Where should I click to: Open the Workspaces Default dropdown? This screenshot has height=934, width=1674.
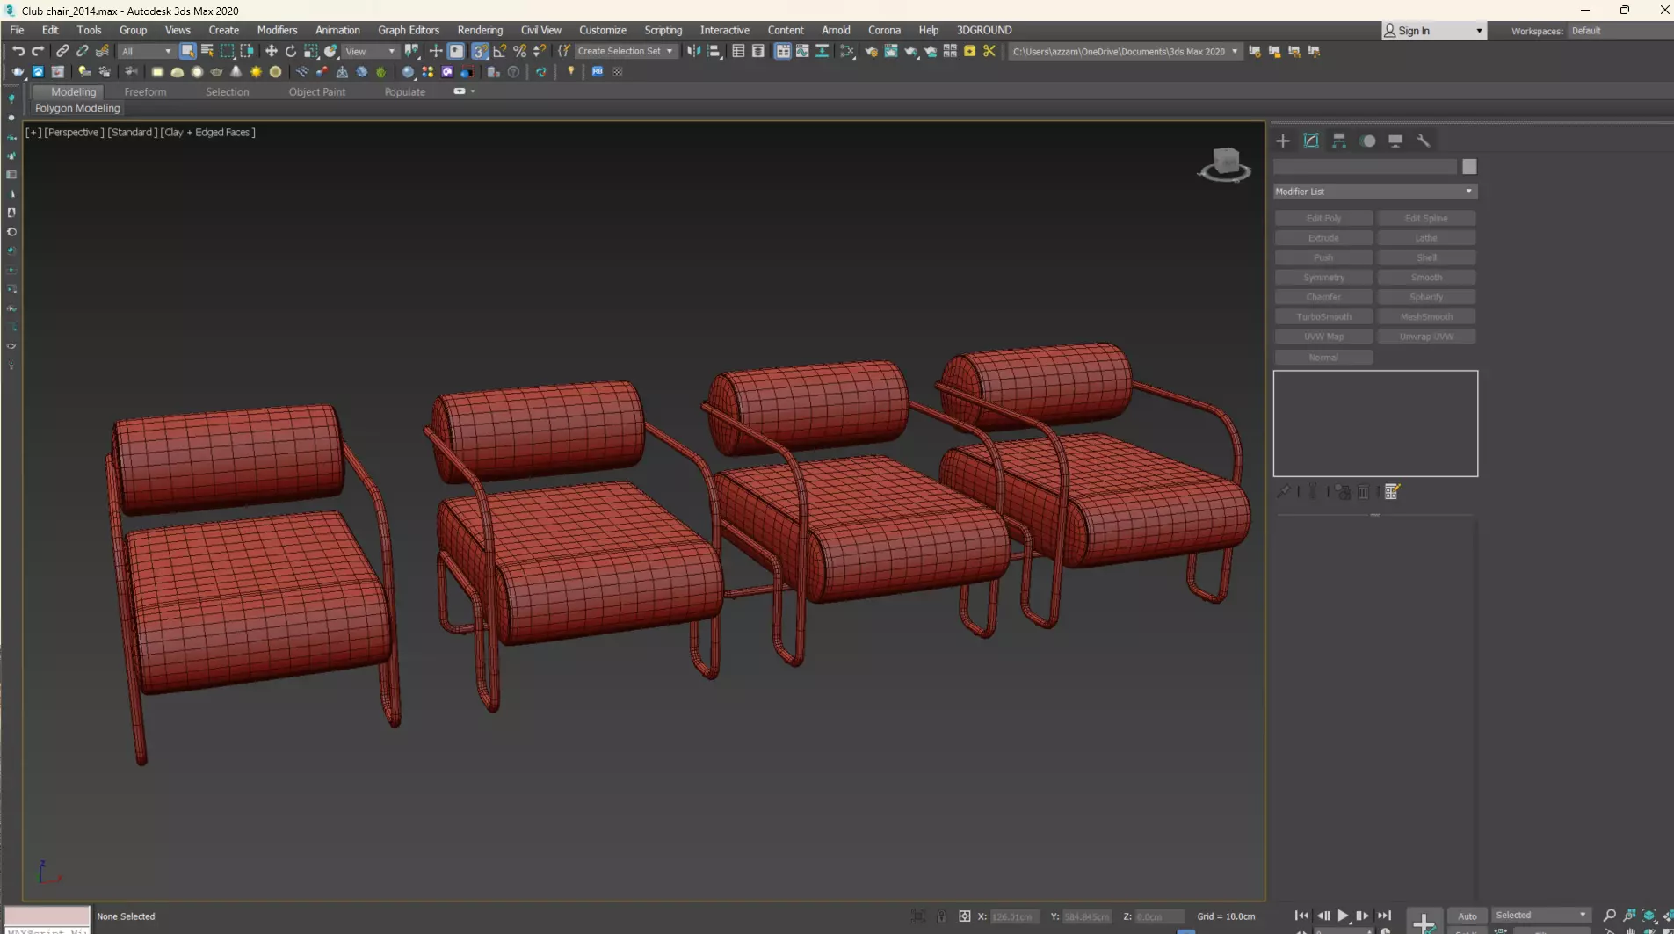(1619, 31)
